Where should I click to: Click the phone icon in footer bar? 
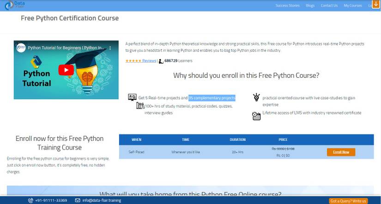click(30, 200)
